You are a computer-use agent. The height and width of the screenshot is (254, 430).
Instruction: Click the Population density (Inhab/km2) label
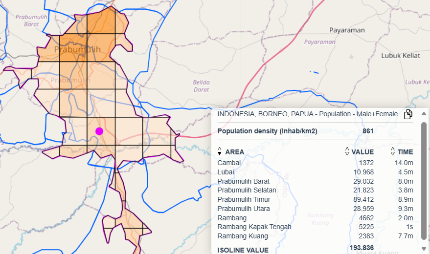click(x=268, y=131)
